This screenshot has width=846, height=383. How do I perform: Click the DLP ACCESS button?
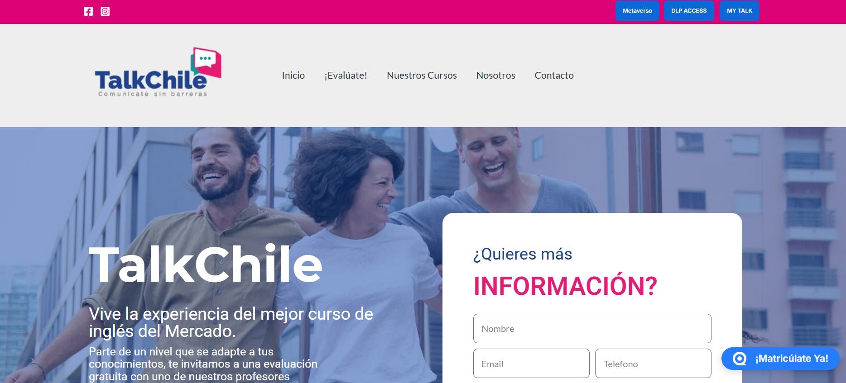pyautogui.click(x=689, y=11)
